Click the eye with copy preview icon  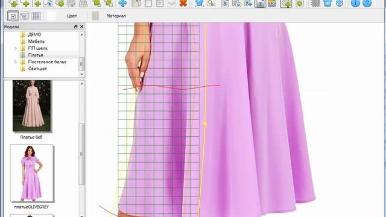(x=236, y=3)
